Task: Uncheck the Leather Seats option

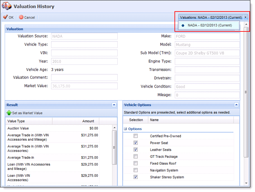Action: coord(136,149)
